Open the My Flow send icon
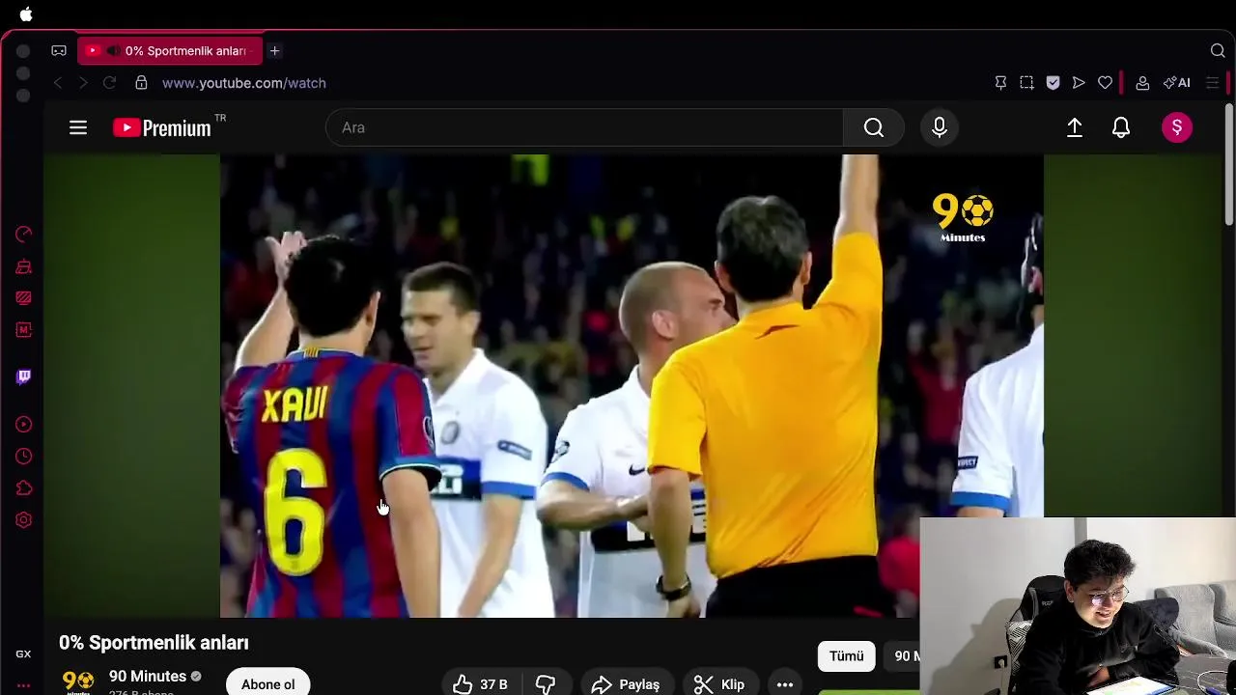 (x=1079, y=83)
